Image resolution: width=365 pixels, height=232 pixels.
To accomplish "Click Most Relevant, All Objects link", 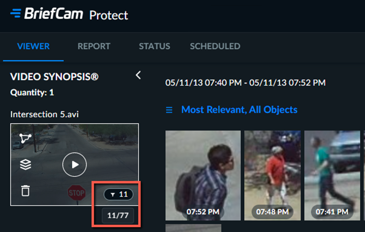I will 239,110.
